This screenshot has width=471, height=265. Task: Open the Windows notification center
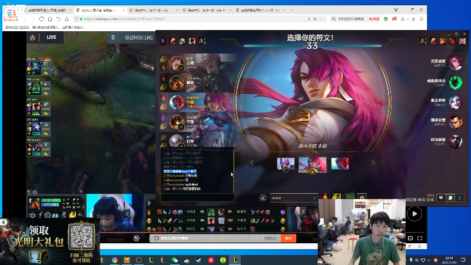click(x=463, y=260)
